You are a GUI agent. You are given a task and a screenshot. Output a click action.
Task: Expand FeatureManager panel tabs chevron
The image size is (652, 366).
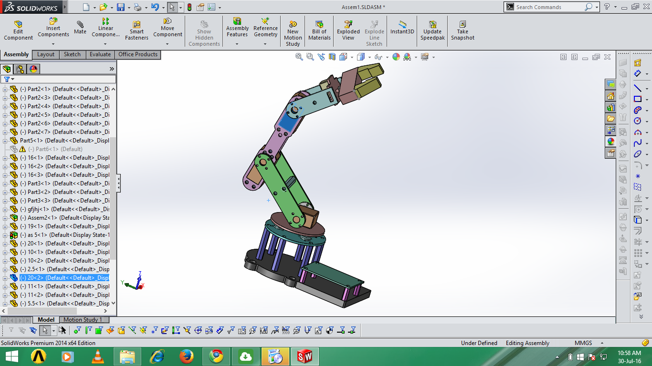(x=112, y=69)
